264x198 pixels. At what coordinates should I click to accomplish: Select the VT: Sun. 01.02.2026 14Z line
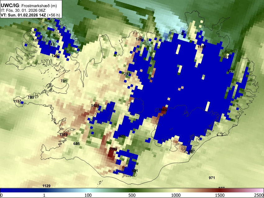pos(30,15)
